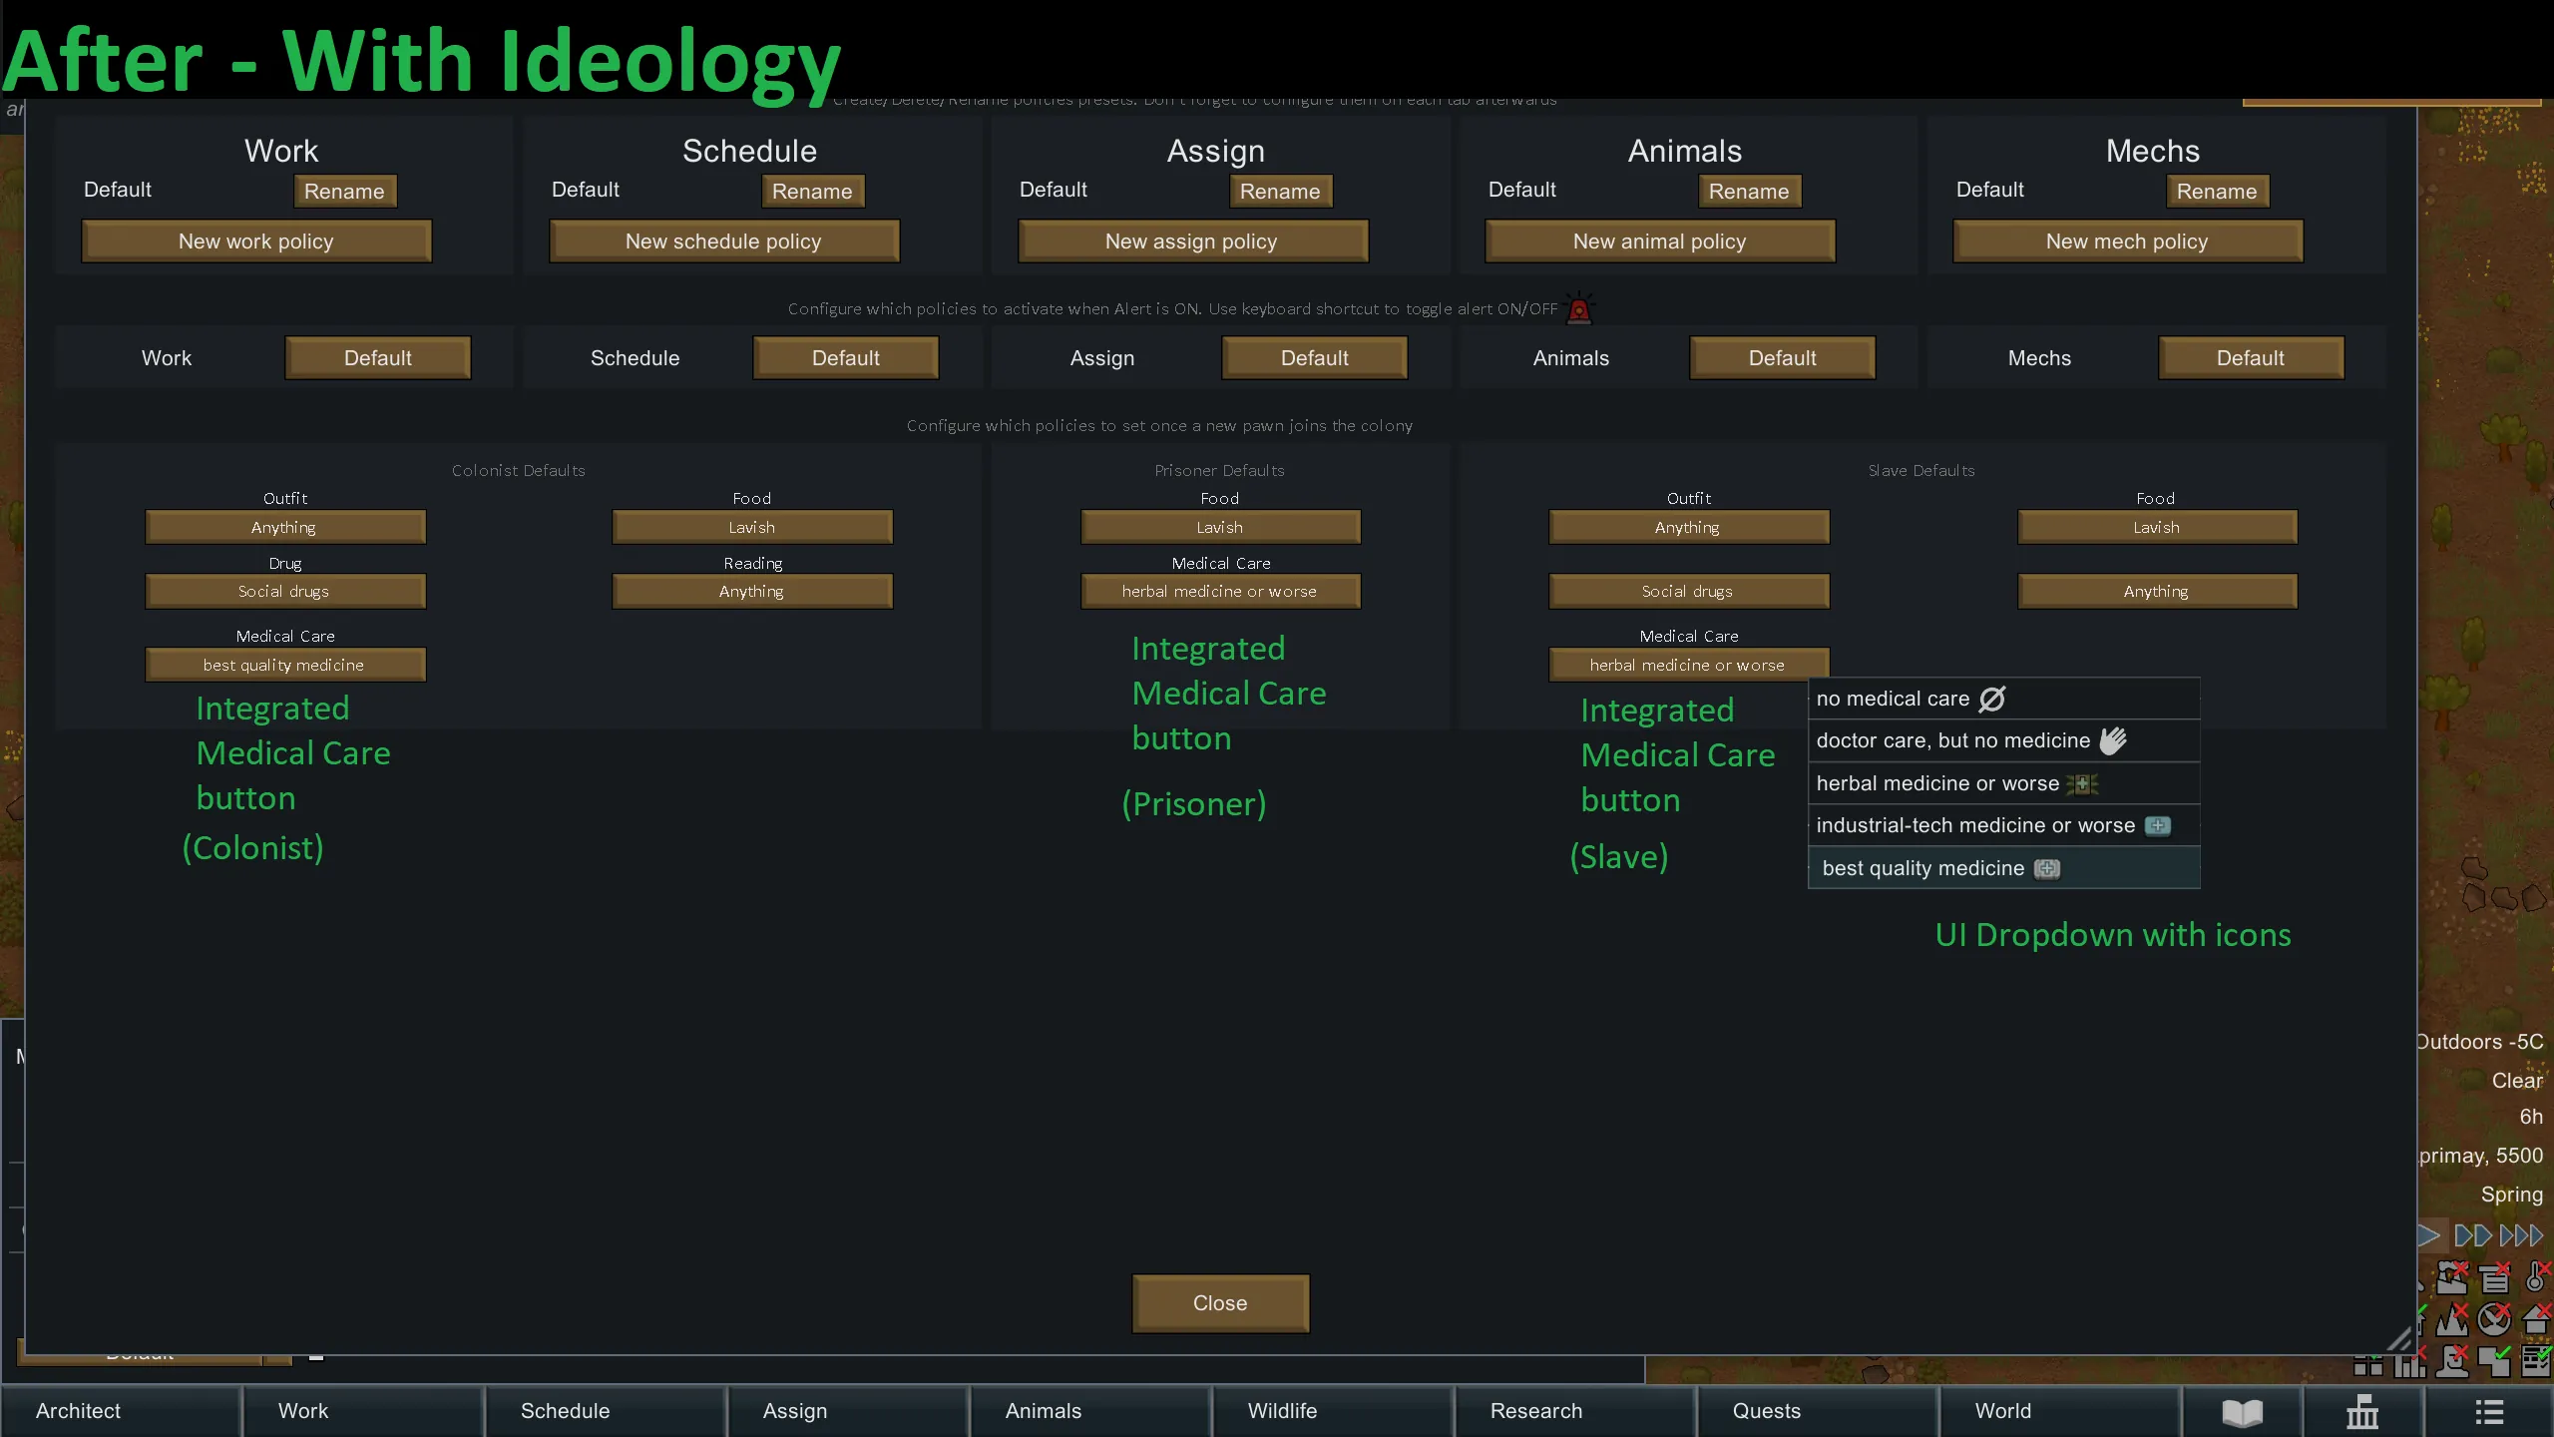The height and width of the screenshot is (1437, 2554).
Task: Open Prisoner Food Lavish dropdown
Action: (1219, 527)
